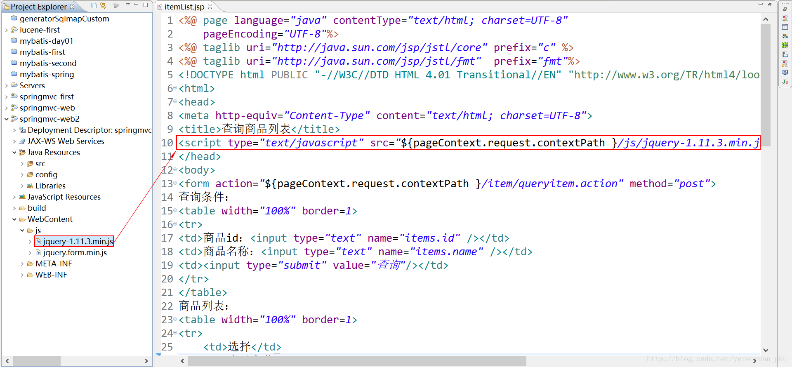Select the mybatis-first project label
The width and height of the screenshot is (792, 367).
pos(42,52)
